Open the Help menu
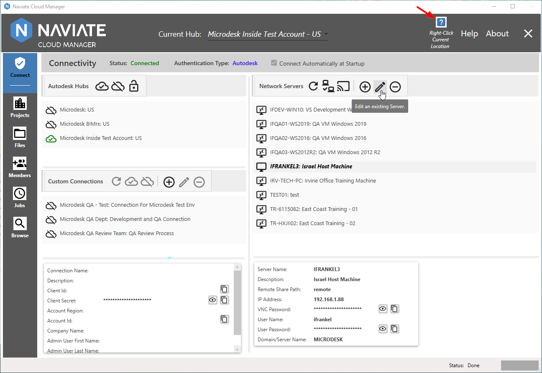 click(469, 34)
